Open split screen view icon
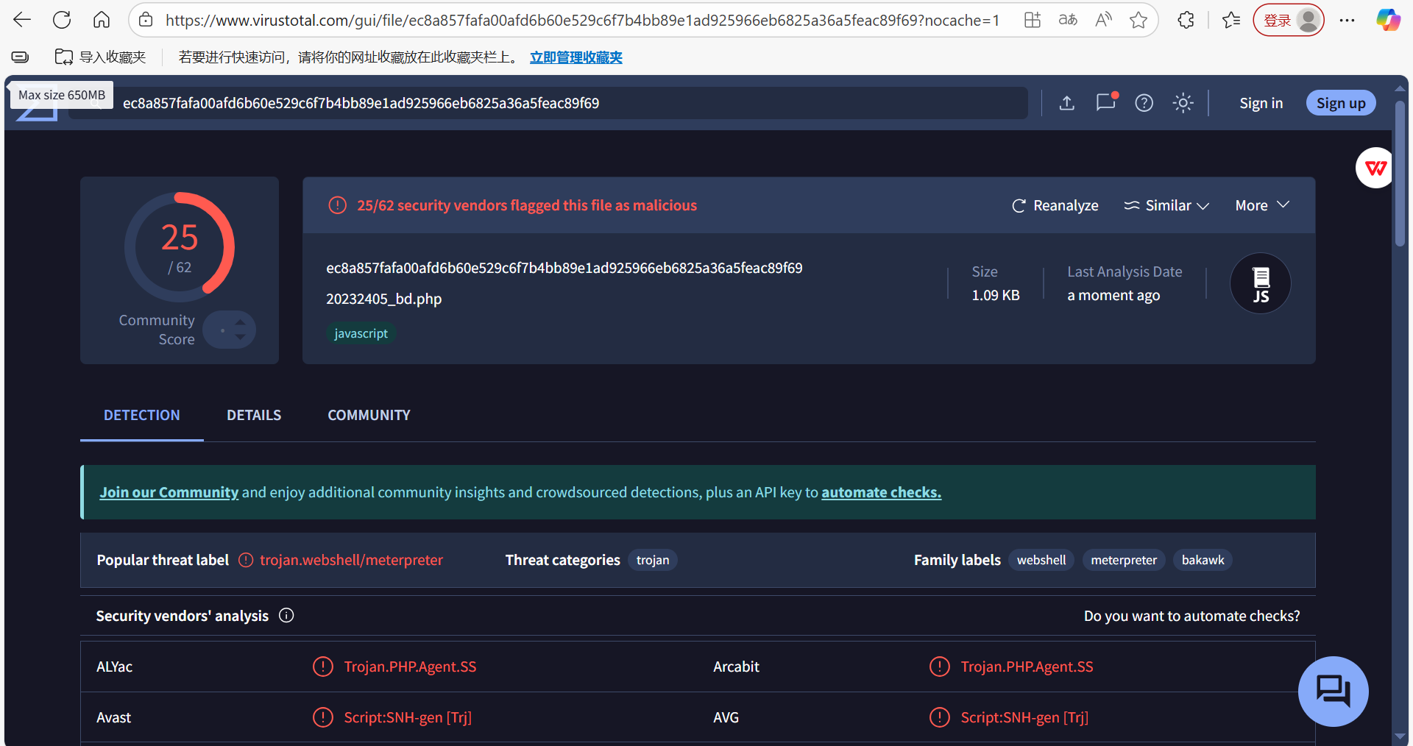 click(1033, 20)
